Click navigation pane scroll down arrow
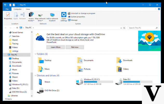Screen dimensions: 164x104 click(32, 96)
